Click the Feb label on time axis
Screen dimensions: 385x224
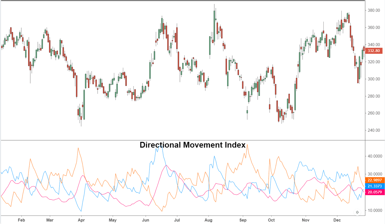point(22,220)
